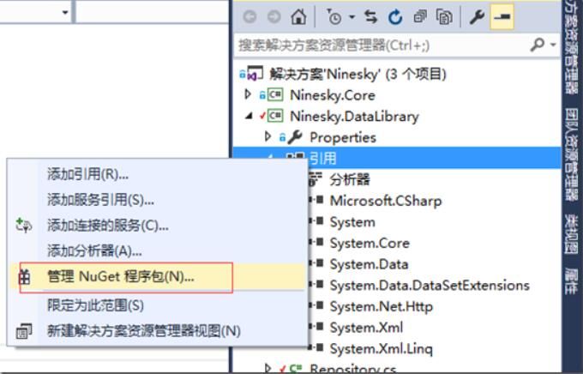Viewport: 583px width, 374px height.
Task: Click the Properties wrench icon in tree
Action: coord(295,137)
